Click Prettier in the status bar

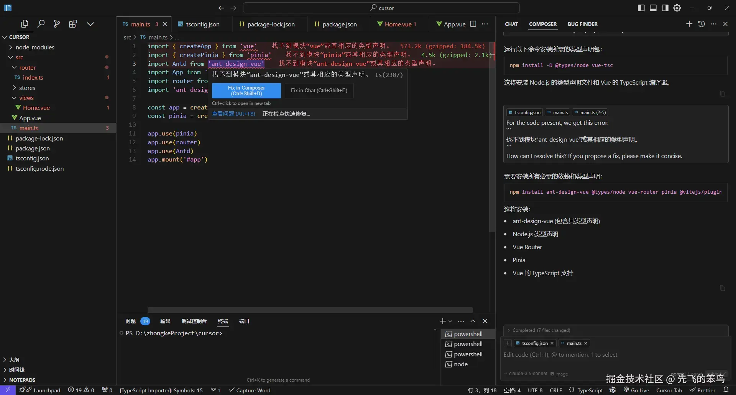tap(703, 390)
